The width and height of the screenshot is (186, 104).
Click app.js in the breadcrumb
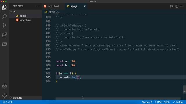click(x=52, y=12)
